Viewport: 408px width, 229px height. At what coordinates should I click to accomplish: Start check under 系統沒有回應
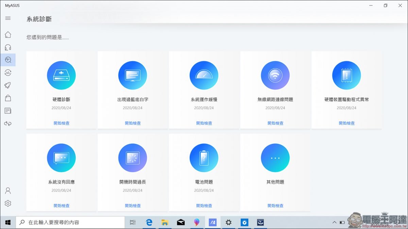pyautogui.click(x=61, y=206)
